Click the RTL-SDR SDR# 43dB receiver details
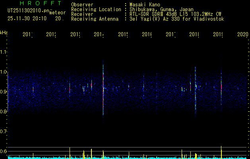 (x=175, y=14)
